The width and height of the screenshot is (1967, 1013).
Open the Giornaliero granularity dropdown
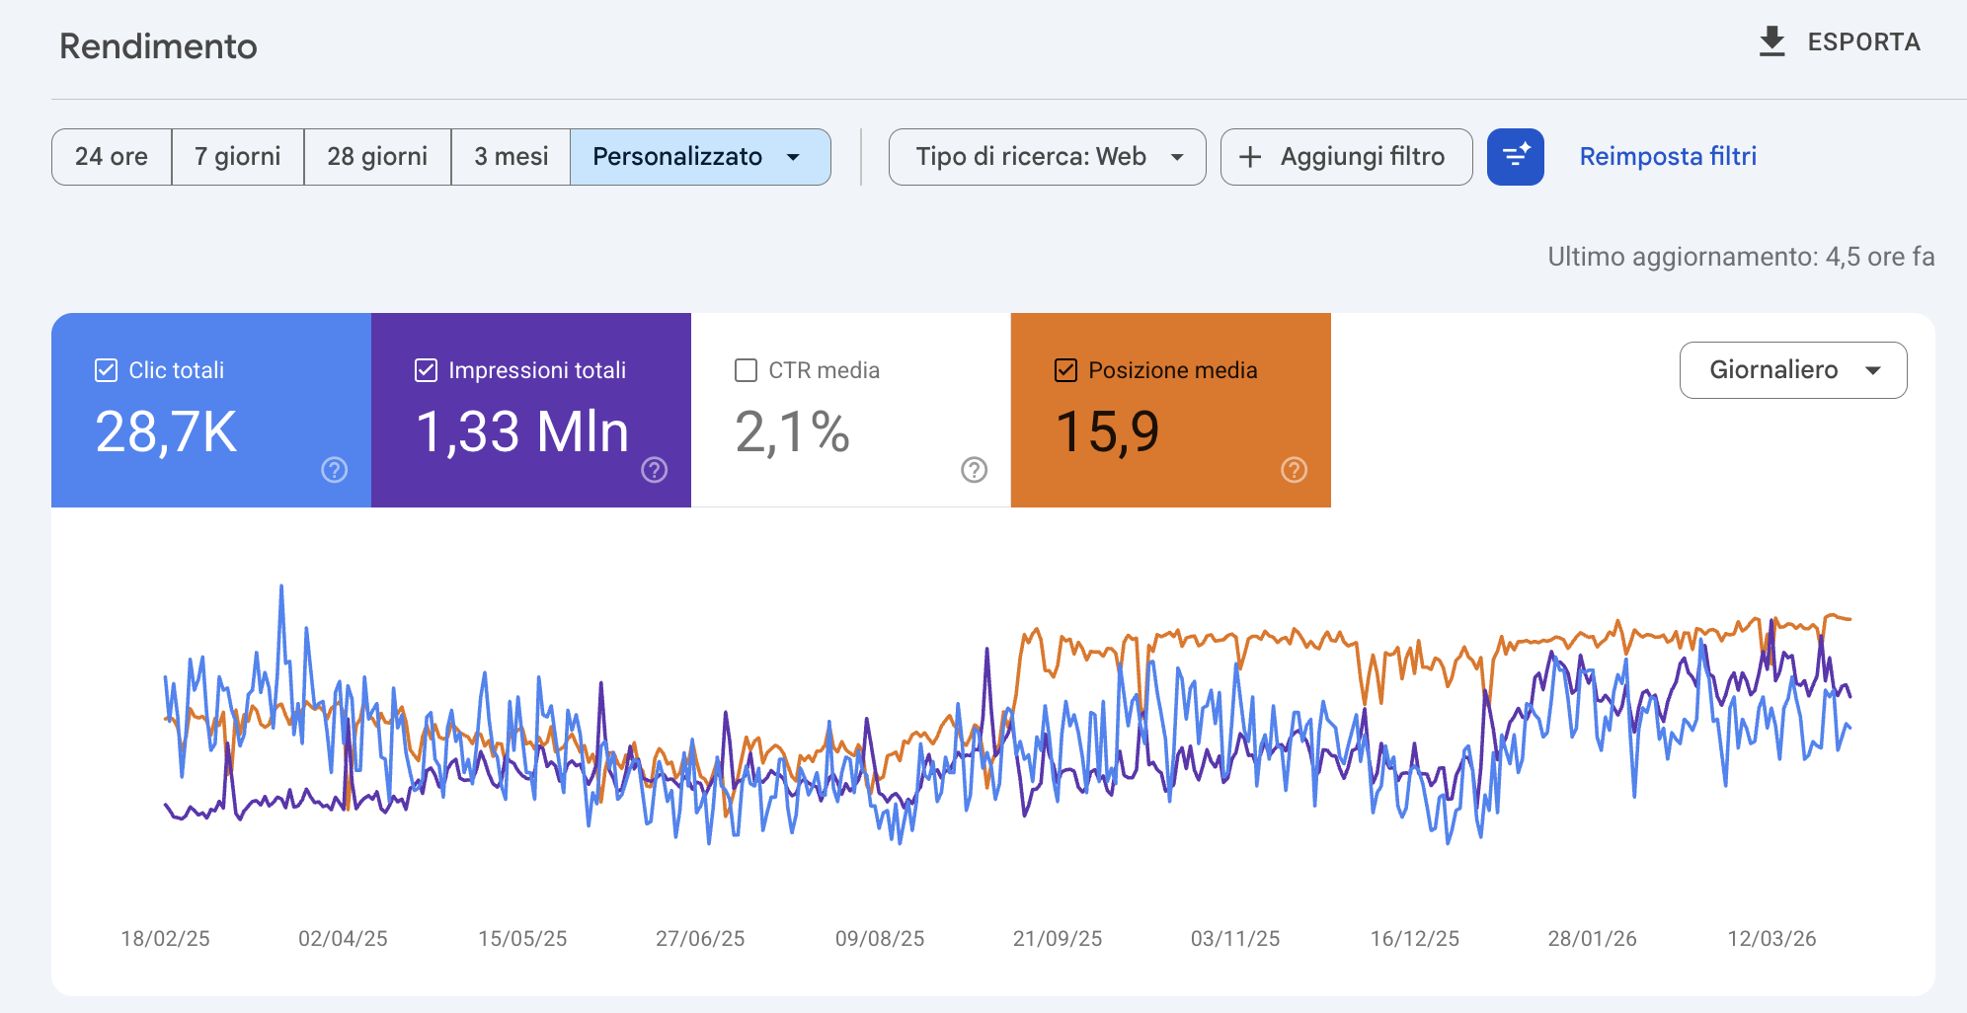[1793, 370]
